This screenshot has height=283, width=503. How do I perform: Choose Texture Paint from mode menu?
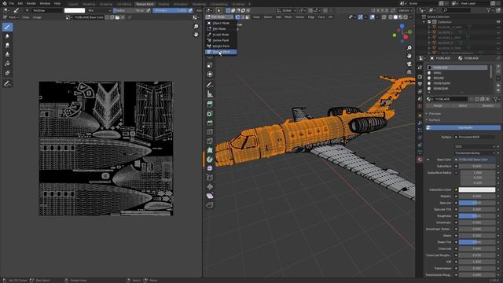[221, 52]
